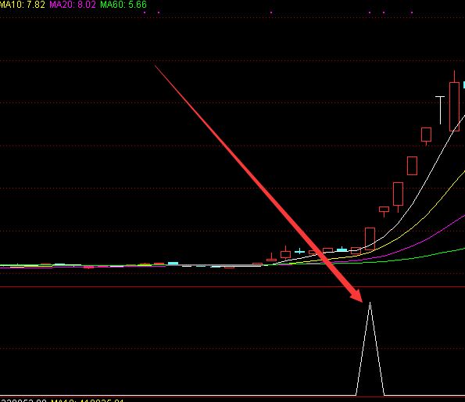
Task: Select the magenta MA20: 8.02 label
Action: 73,5
